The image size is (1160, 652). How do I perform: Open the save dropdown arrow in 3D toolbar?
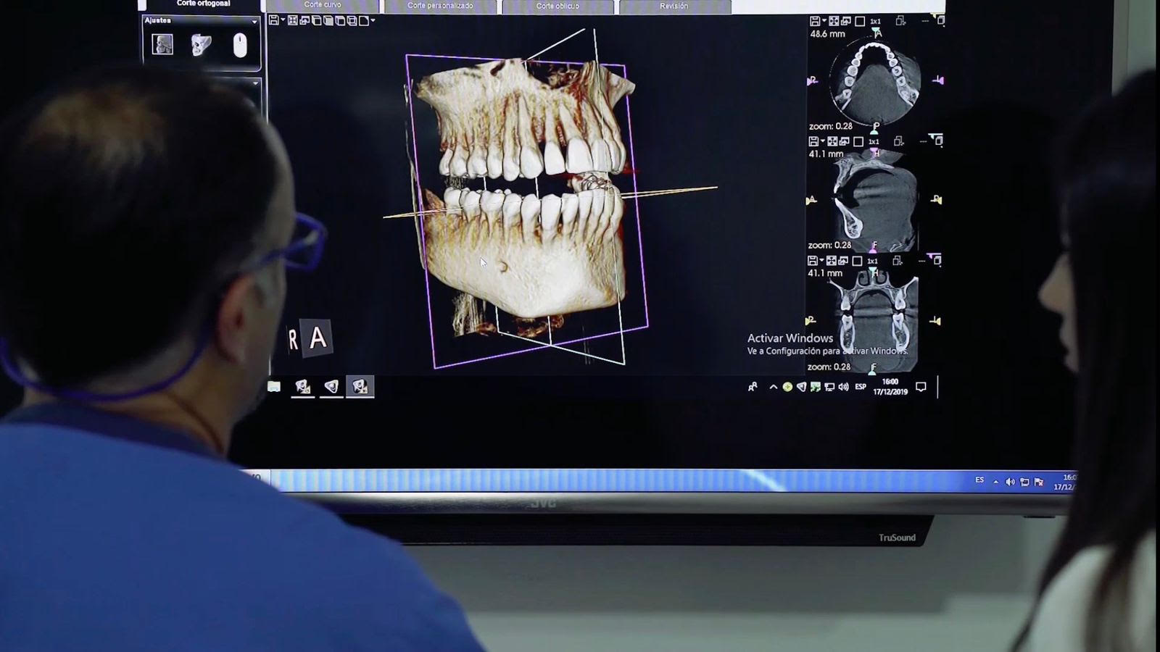(283, 20)
